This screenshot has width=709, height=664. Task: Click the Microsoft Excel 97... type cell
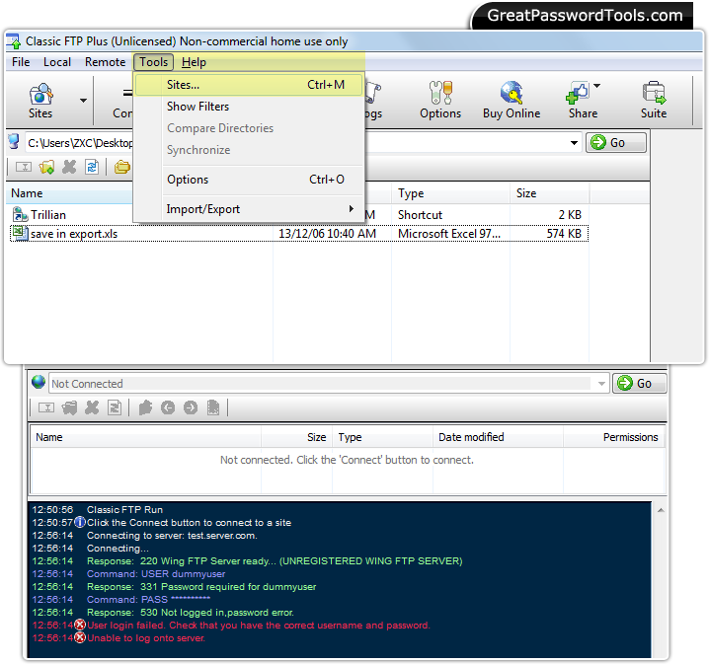coord(449,234)
